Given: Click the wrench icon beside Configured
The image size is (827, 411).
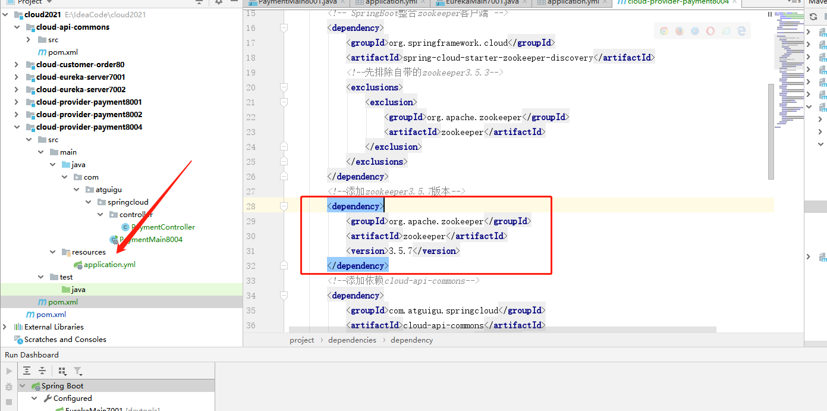Looking at the screenshot, I should point(48,399).
